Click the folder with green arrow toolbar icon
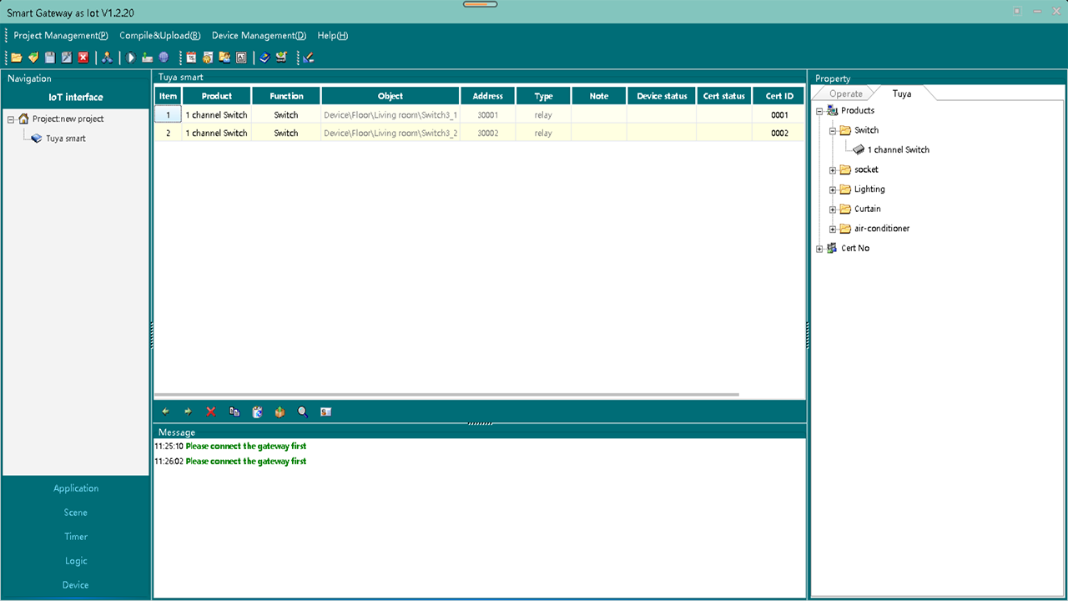Screen dimensions: 1068x601 pos(33,58)
